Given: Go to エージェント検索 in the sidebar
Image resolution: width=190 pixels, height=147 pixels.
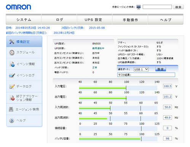Looking at the screenshot, I should point(24,109).
